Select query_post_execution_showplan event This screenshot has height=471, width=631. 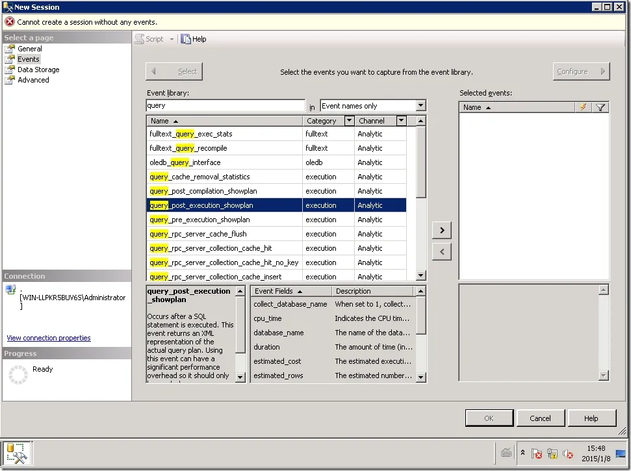pyautogui.click(x=276, y=205)
